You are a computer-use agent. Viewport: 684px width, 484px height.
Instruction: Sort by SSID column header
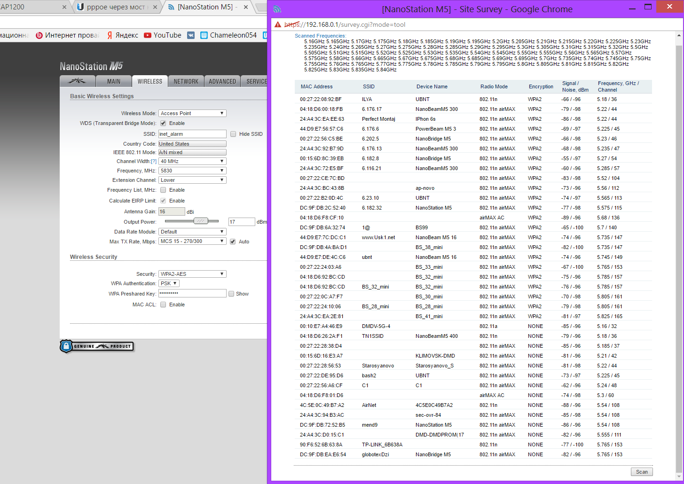[369, 86]
